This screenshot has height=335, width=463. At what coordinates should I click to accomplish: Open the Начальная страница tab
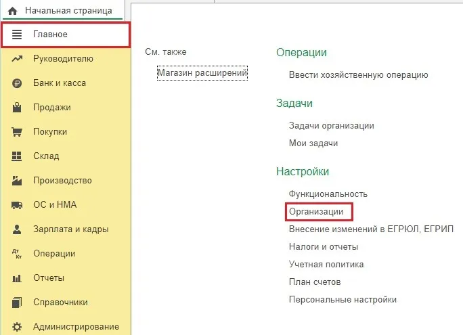(x=62, y=11)
